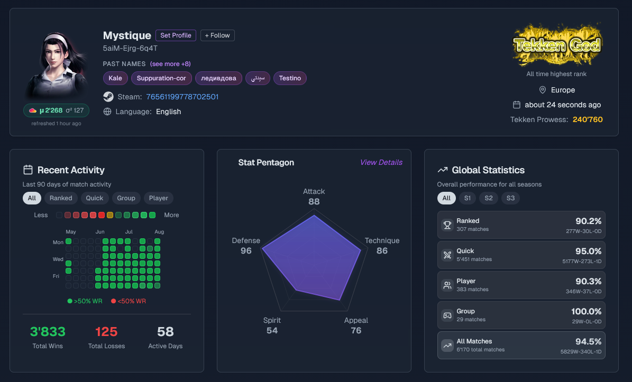Click the All Matches trend icon
632x382 pixels.
click(x=447, y=346)
